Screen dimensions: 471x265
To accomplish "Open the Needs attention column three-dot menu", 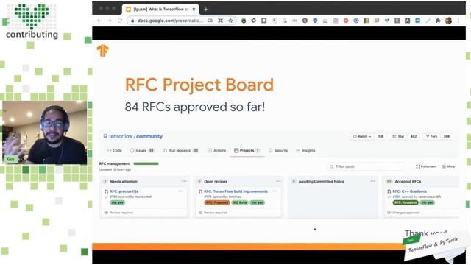I will pos(184,181).
